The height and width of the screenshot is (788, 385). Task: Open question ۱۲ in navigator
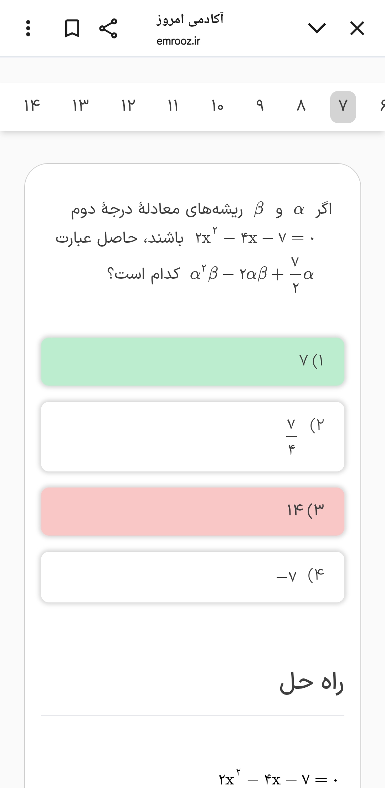[x=128, y=106]
